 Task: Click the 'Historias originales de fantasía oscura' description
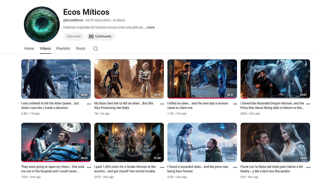tap(103, 27)
